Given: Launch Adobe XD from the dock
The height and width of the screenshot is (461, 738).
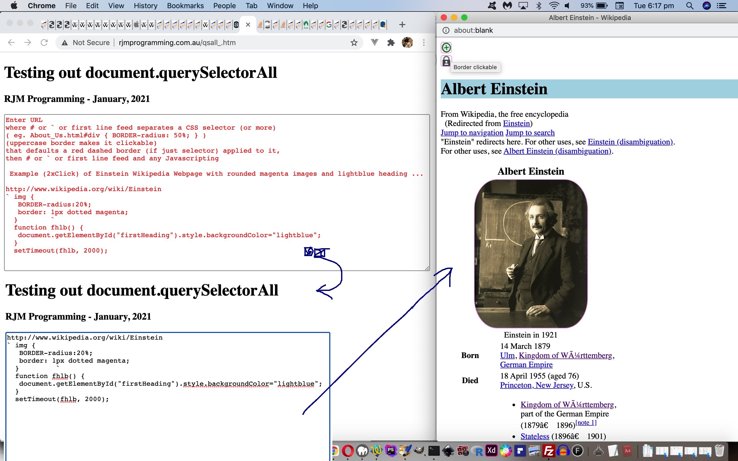Looking at the screenshot, I should click(491, 451).
